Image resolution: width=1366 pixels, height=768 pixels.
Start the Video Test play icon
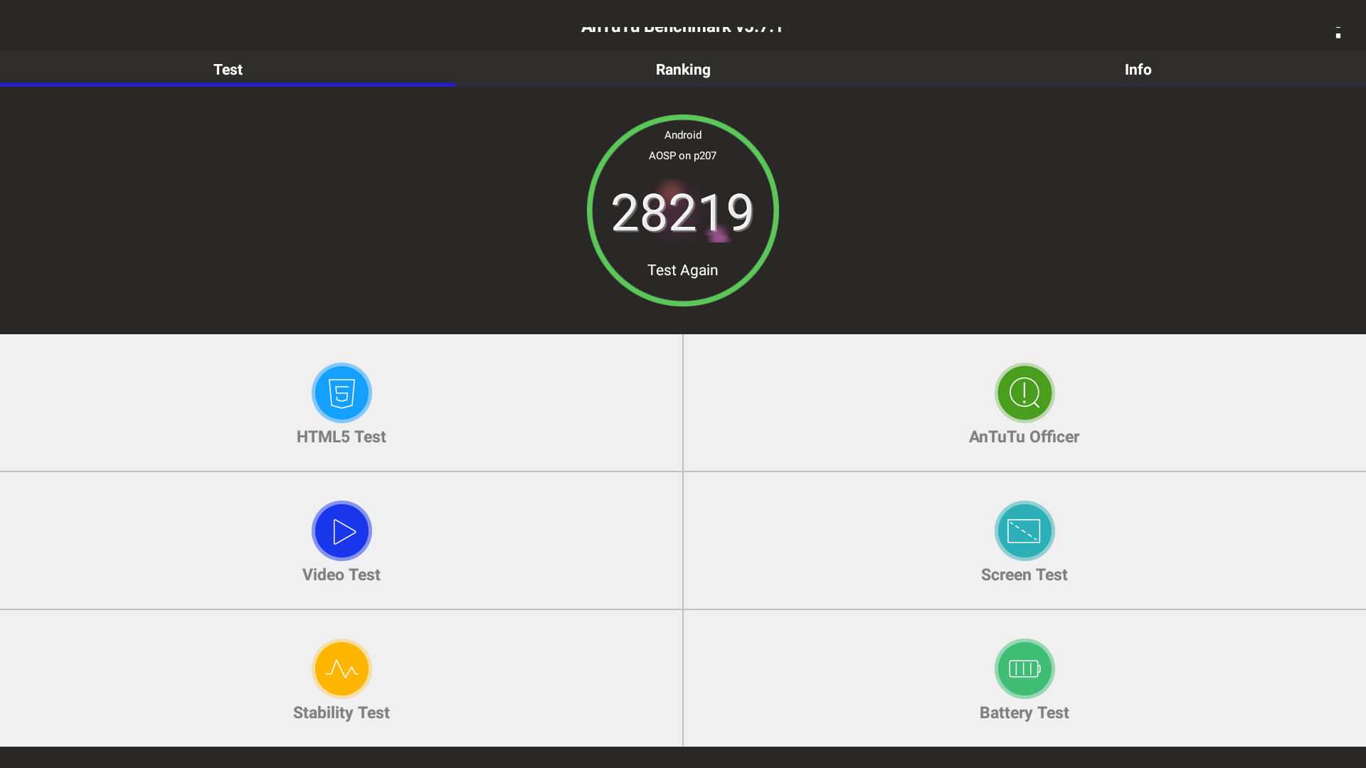pos(341,530)
